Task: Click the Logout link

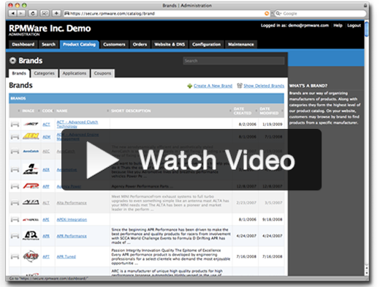Action: [x=354, y=26]
